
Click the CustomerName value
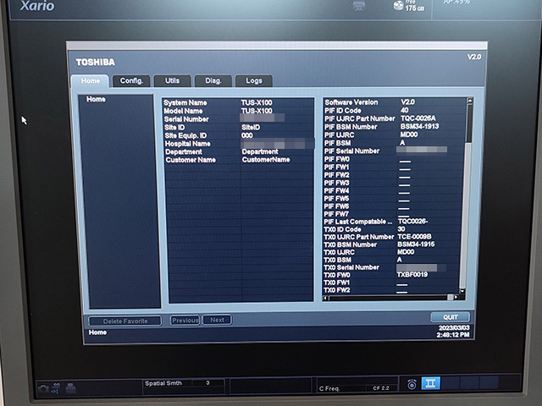pos(266,160)
